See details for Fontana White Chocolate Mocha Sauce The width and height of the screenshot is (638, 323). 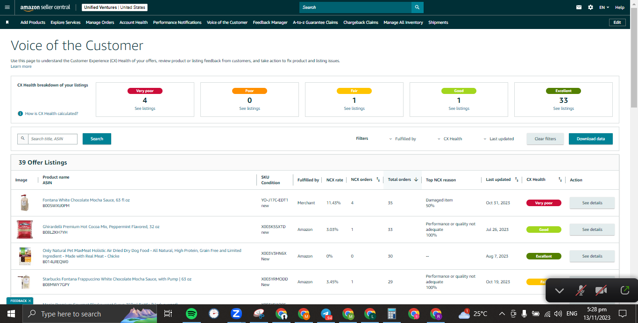(592, 203)
